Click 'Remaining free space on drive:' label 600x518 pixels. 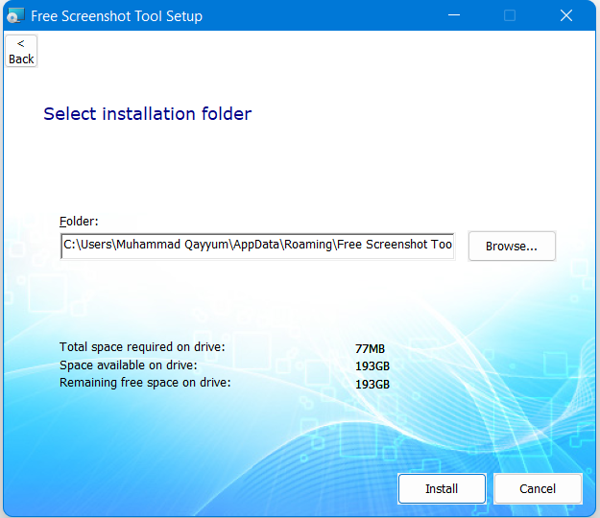145,383
